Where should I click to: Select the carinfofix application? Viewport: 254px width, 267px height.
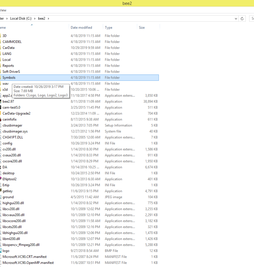10,119
